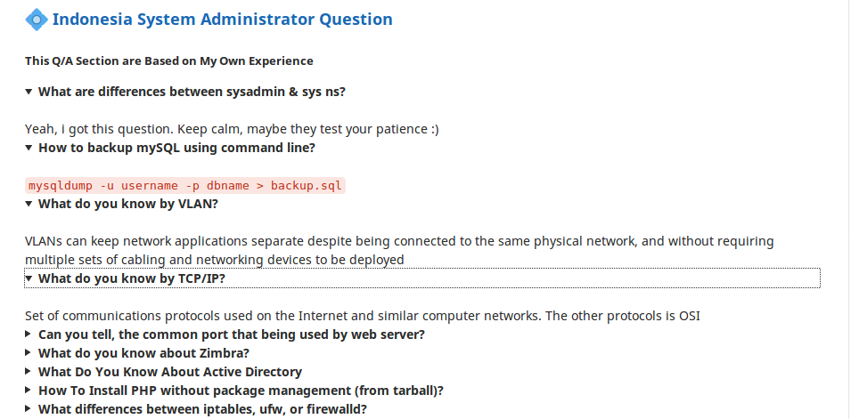The image size is (851, 419).
Task: Click the "Based on My Own Experience" subtitle
Action: pyautogui.click(x=169, y=61)
